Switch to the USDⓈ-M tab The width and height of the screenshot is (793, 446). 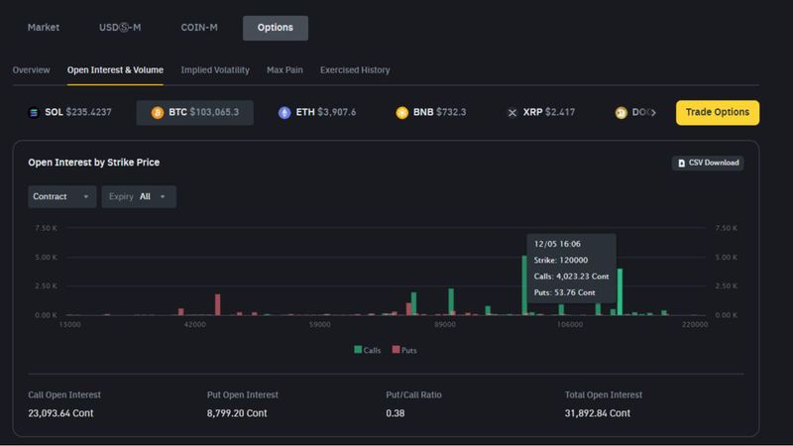click(120, 28)
